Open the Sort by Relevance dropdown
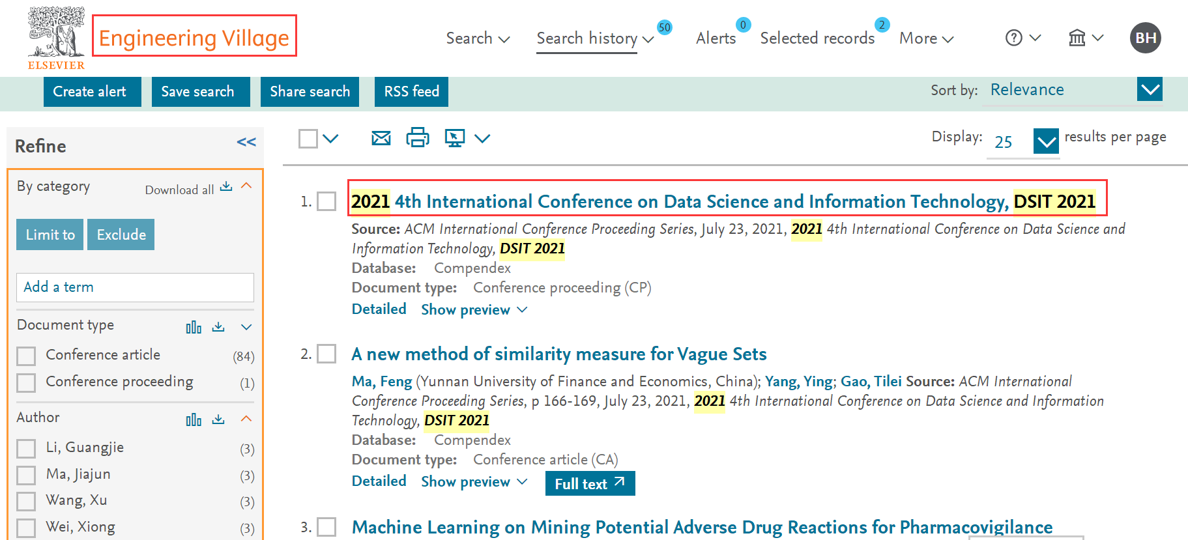 [1150, 89]
